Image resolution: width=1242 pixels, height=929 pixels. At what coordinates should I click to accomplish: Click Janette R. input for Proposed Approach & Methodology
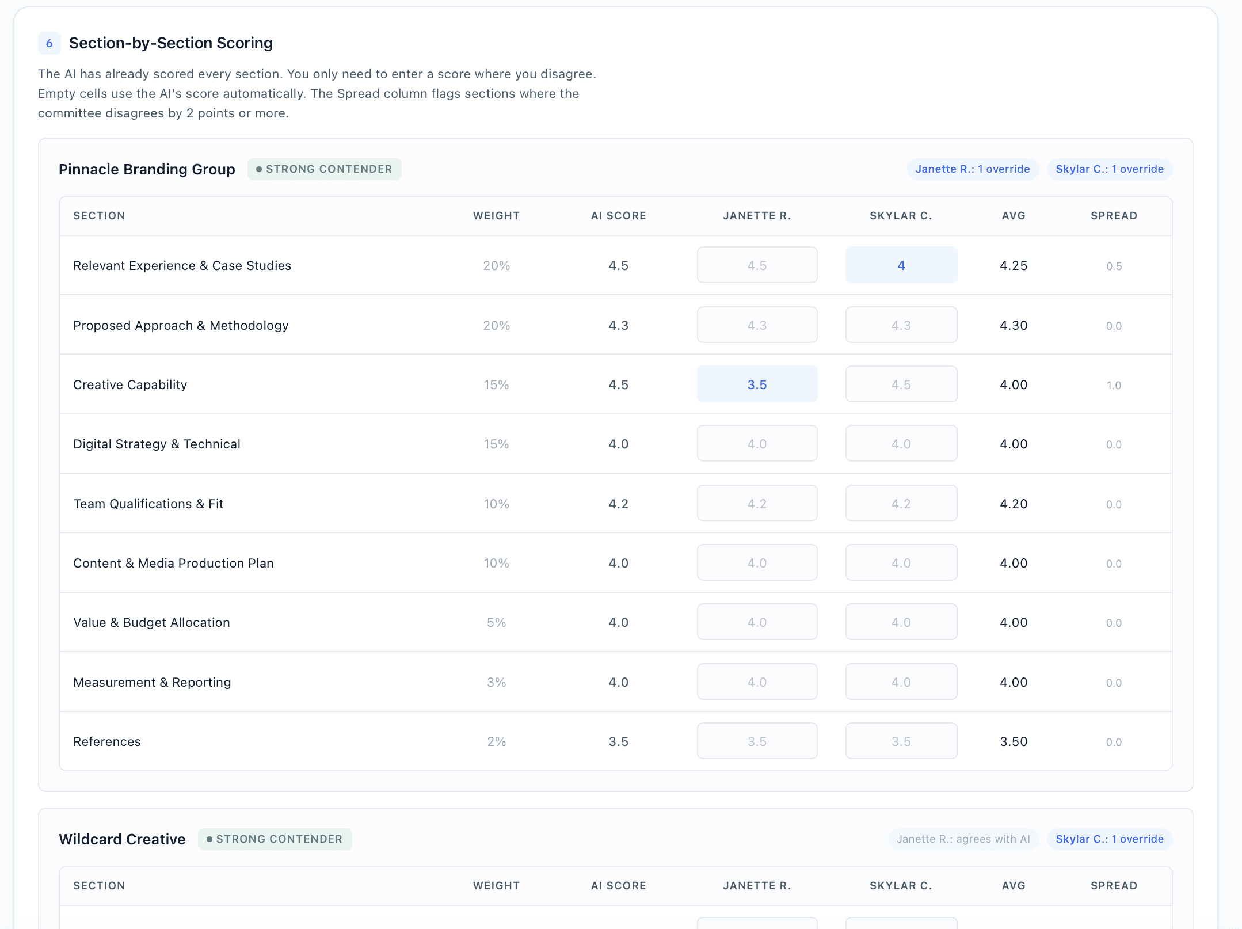coord(757,325)
